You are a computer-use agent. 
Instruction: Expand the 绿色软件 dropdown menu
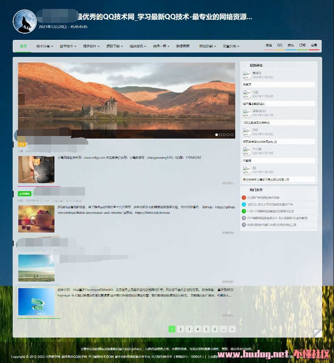click(x=91, y=46)
